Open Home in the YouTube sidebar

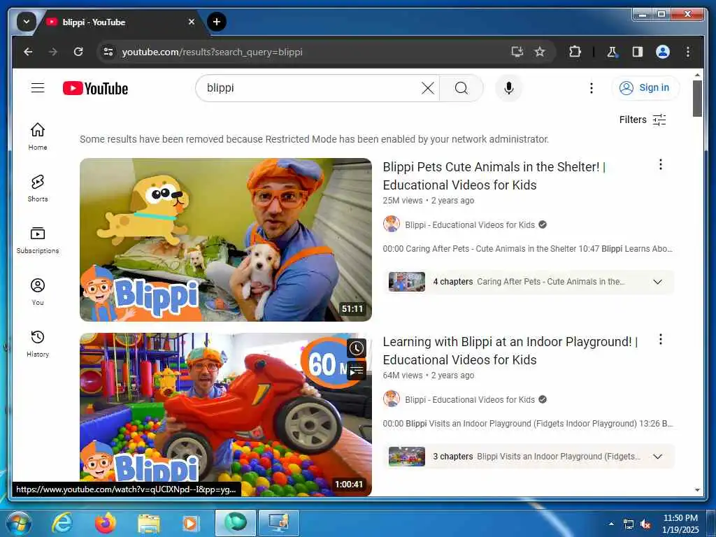38,136
